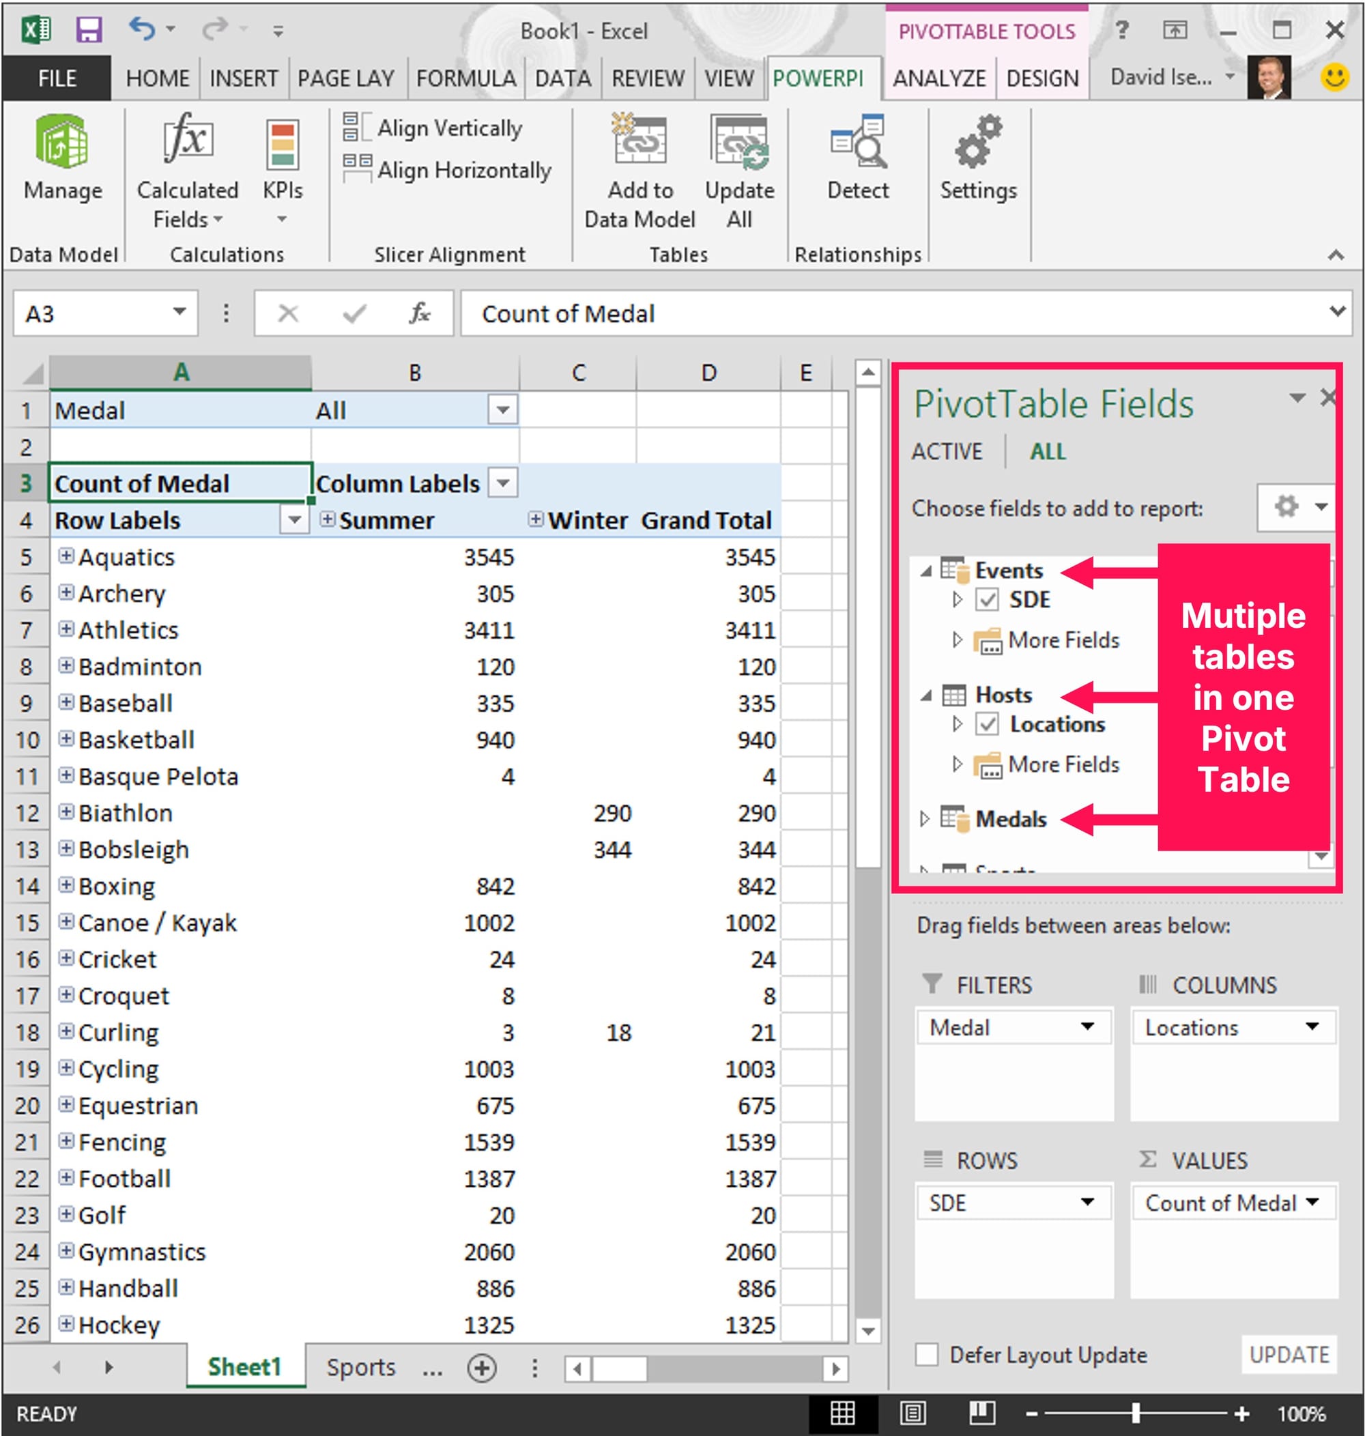Show ACTIVE fields in PivotTable Fields
Image resolution: width=1365 pixels, height=1436 pixels.
[947, 451]
